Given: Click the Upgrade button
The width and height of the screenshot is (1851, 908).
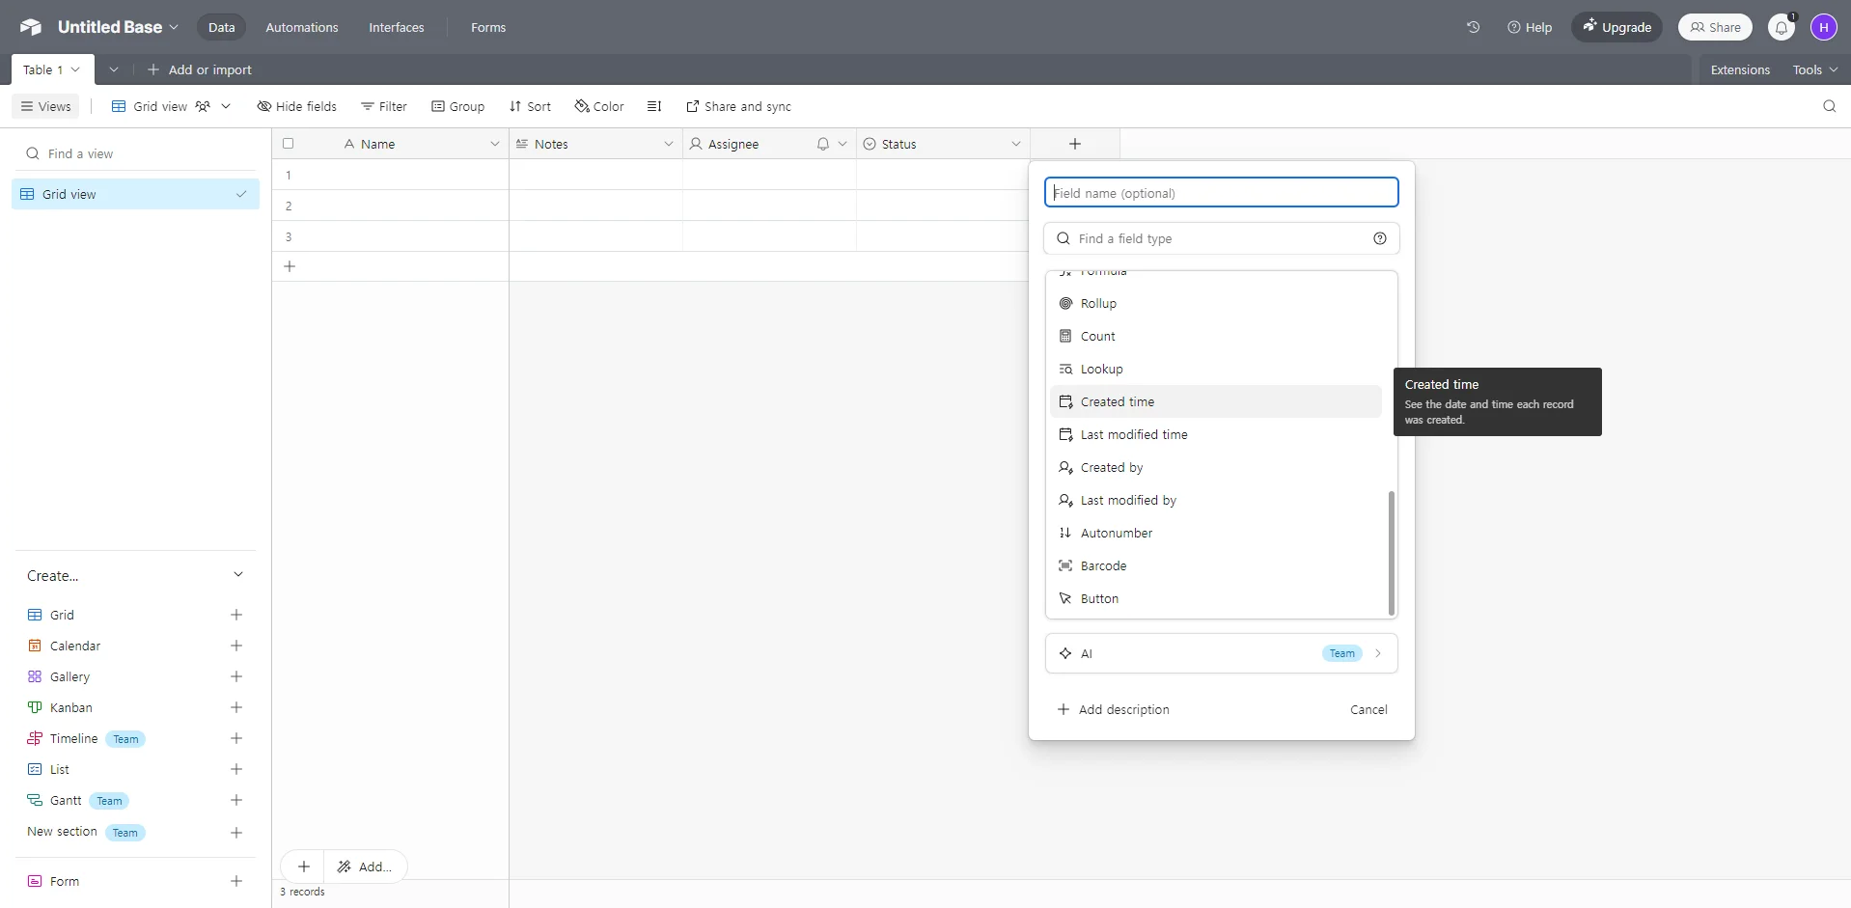Looking at the screenshot, I should pos(1616,27).
